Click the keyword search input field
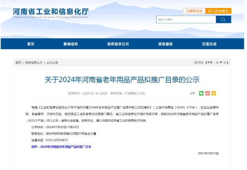 [186, 19]
